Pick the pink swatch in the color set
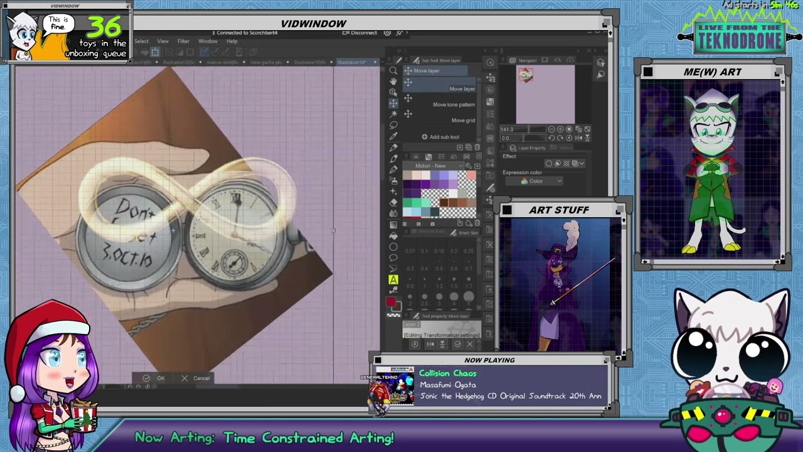 tap(471, 175)
